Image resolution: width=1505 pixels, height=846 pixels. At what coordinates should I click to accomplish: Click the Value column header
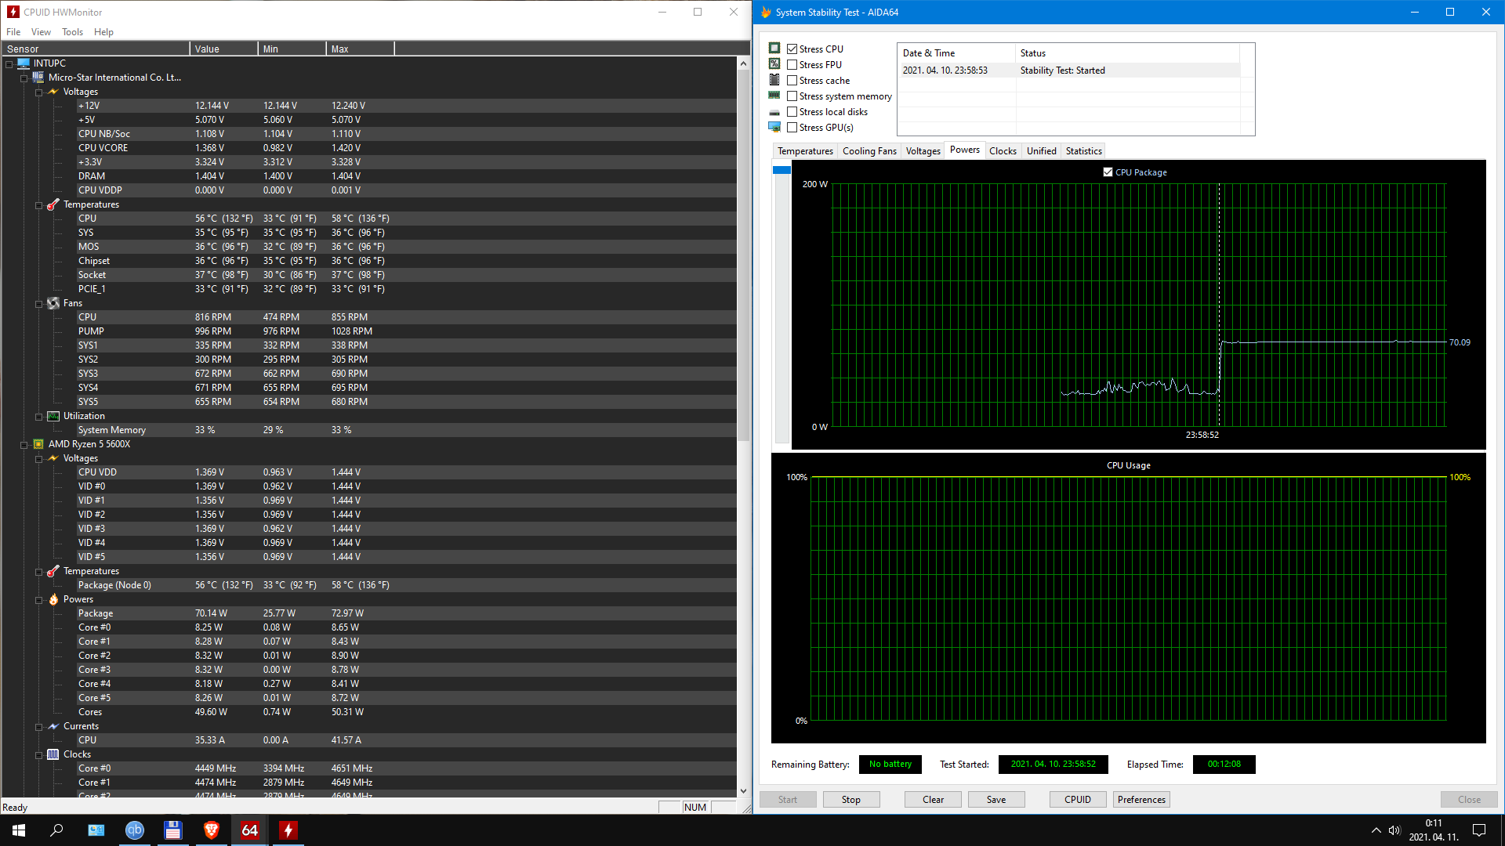223,49
